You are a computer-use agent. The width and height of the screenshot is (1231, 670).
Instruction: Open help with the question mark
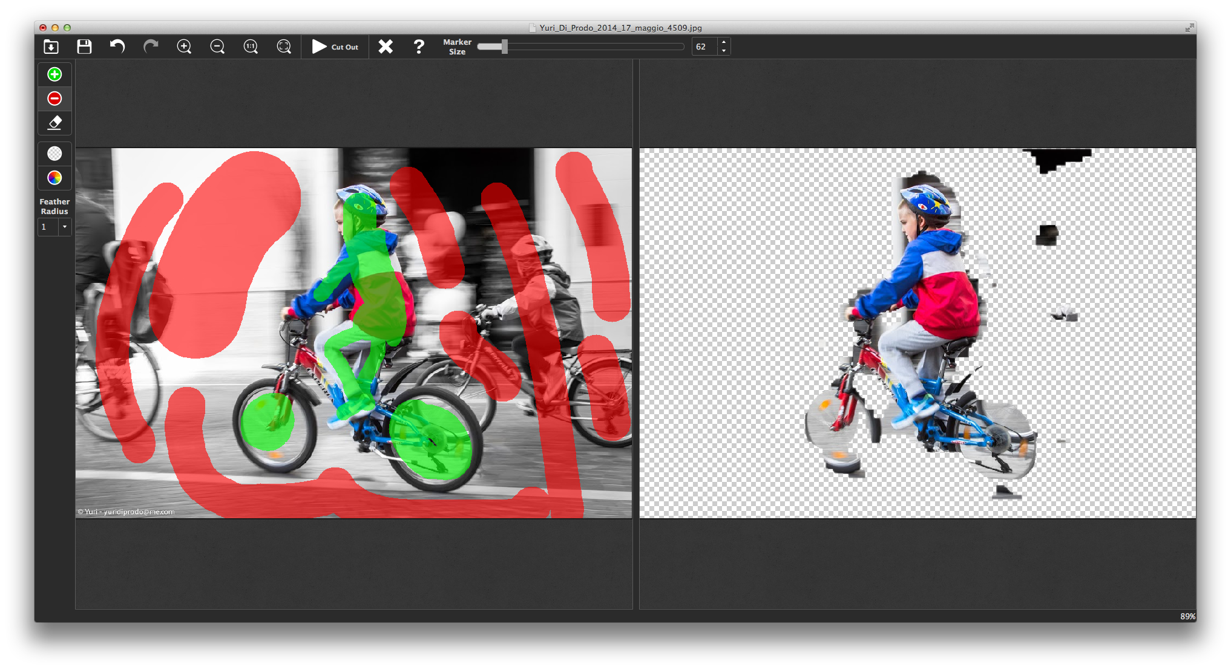point(419,47)
